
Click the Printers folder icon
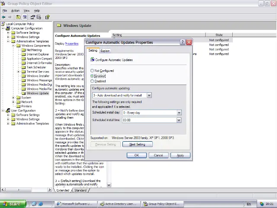[18, 106]
